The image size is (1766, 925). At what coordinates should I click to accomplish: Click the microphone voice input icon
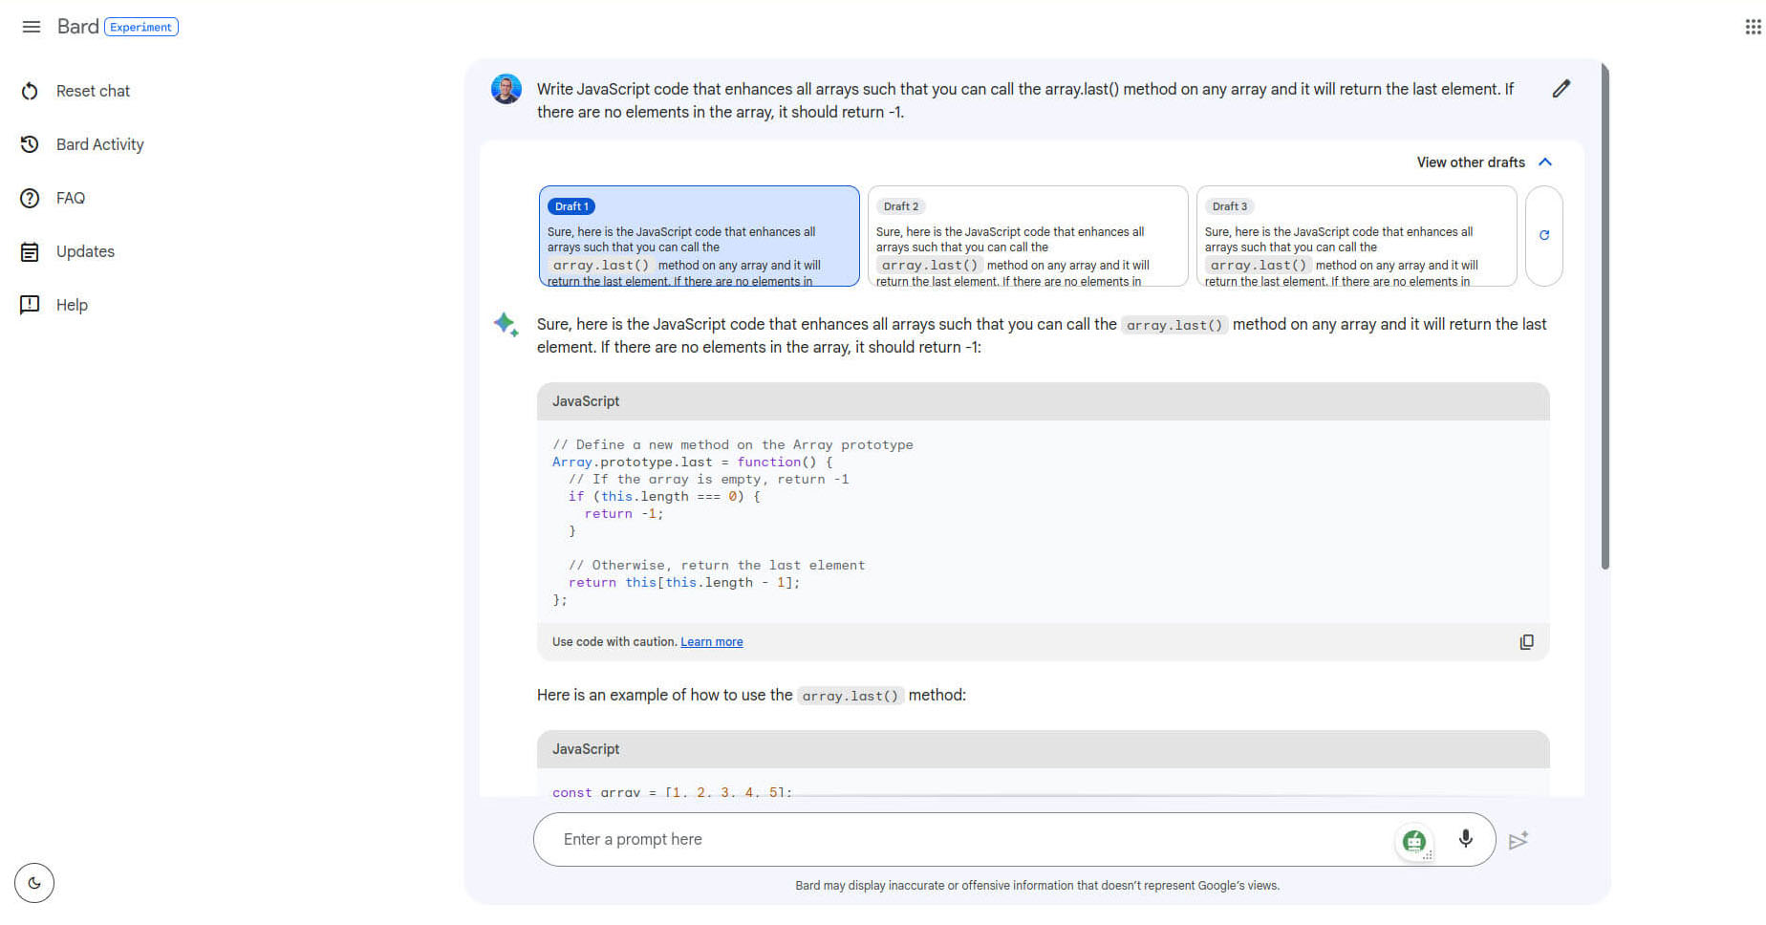point(1465,839)
